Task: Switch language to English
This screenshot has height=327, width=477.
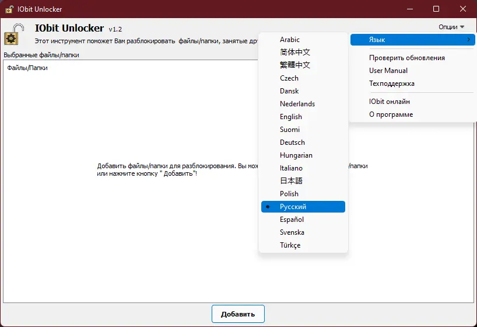Action: tap(303, 117)
